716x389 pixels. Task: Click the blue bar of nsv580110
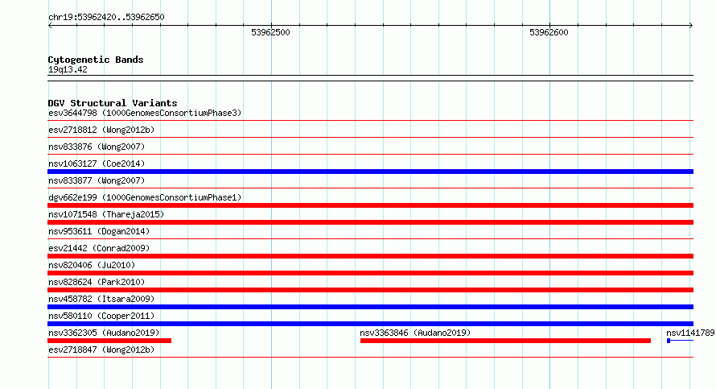pos(370,324)
